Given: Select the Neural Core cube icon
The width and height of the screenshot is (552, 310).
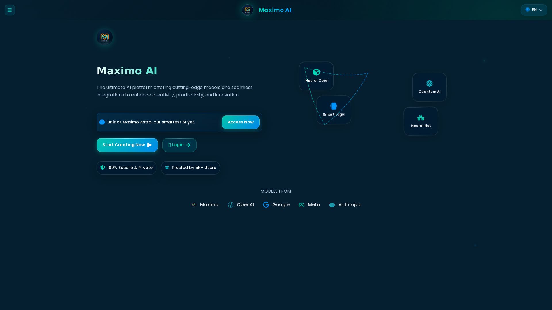Looking at the screenshot, I should [316, 72].
